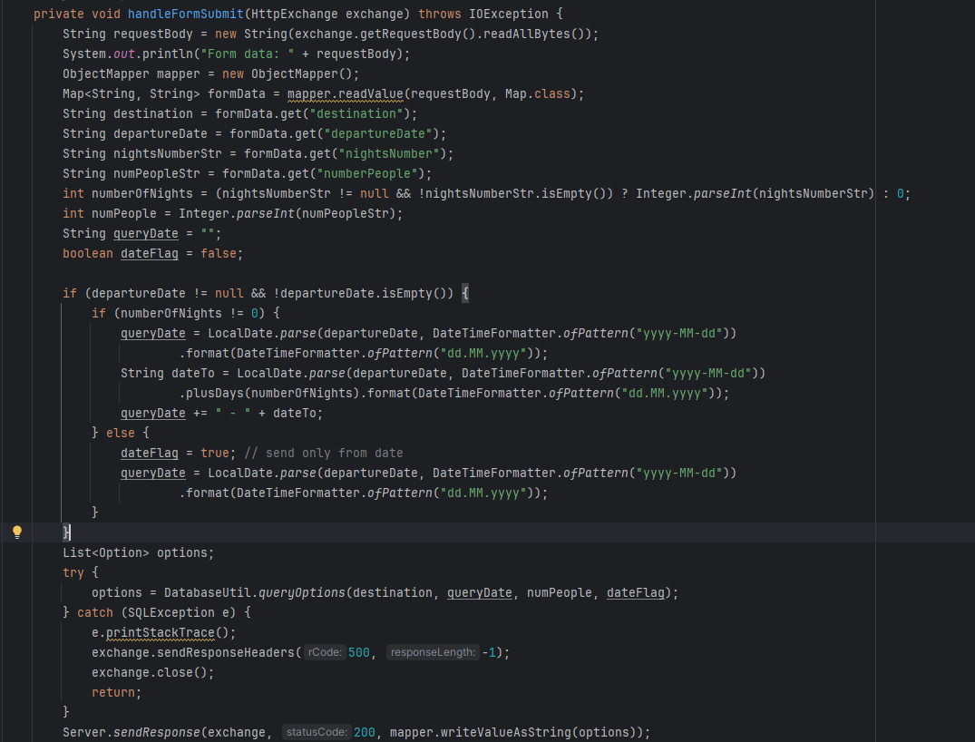Click the responseLength inlay hint
This screenshot has height=742, width=975.
[433, 652]
